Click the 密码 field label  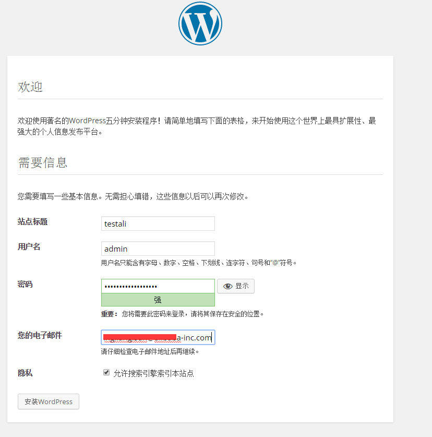(x=25, y=284)
